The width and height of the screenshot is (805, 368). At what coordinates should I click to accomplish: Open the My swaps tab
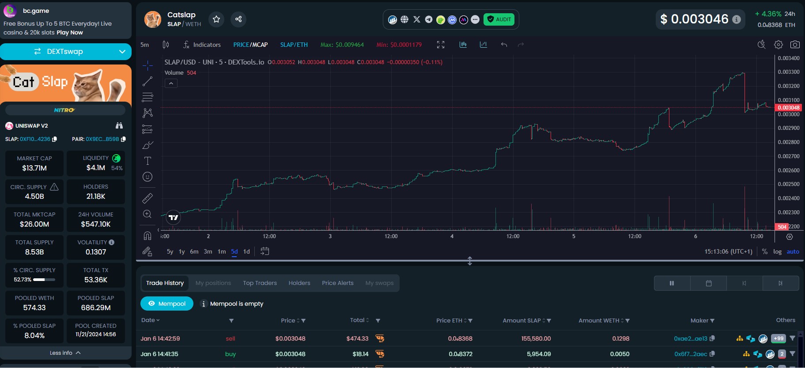[x=379, y=283]
